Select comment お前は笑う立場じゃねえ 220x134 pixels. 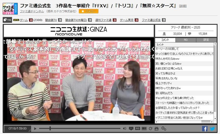pyautogui.click(x=184, y=69)
